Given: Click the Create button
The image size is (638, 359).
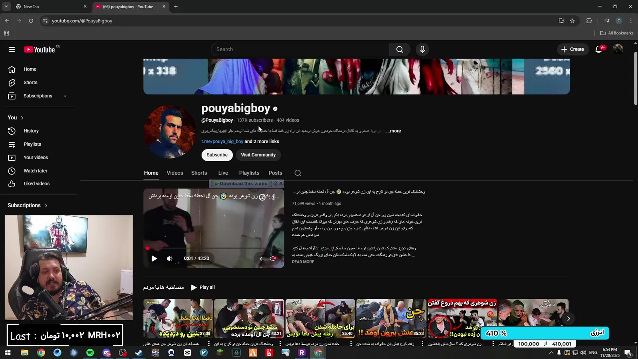Looking at the screenshot, I should click(573, 49).
